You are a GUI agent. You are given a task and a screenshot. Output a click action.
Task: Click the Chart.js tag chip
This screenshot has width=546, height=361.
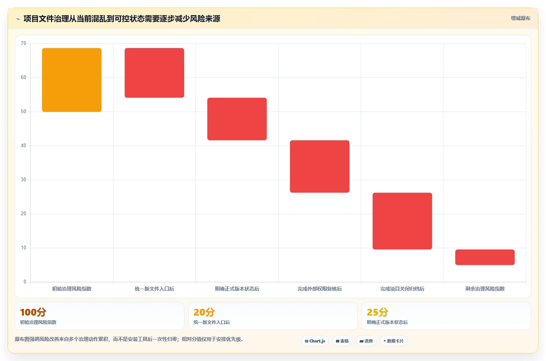tap(315, 341)
